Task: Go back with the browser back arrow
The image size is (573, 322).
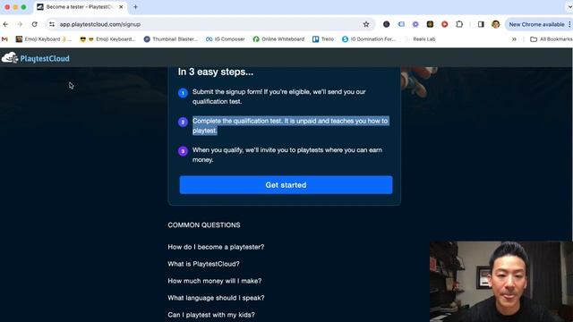Action: pos(5,24)
